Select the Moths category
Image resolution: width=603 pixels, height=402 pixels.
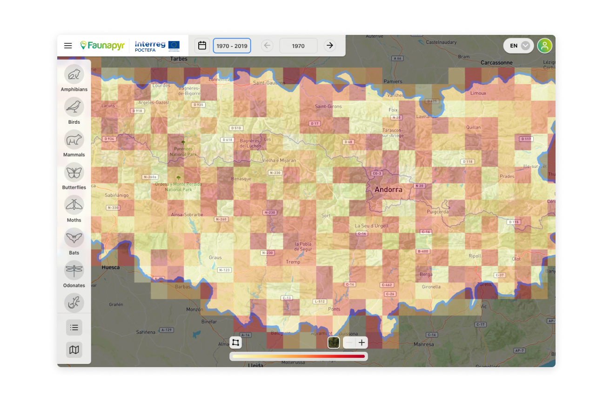(x=74, y=205)
